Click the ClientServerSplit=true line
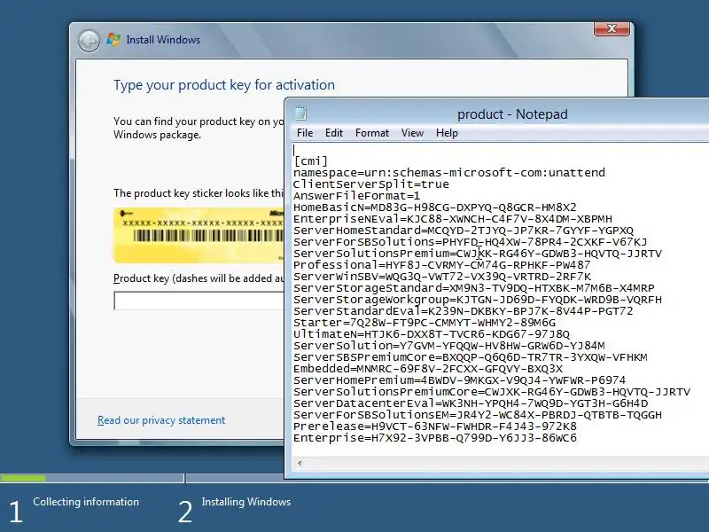 (371, 184)
